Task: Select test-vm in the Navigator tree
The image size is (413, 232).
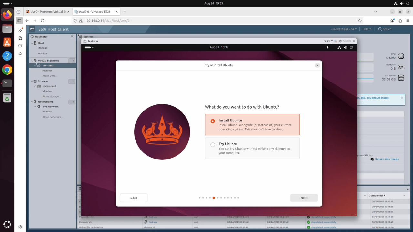Action: (x=47, y=65)
